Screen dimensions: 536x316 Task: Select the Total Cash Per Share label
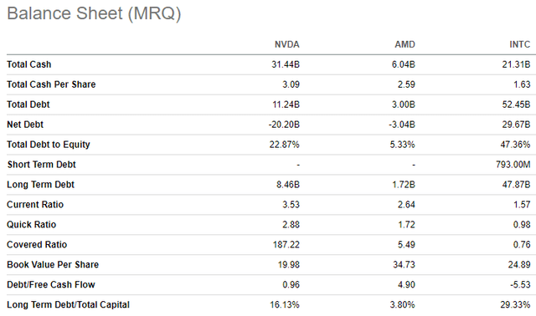click(51, 84)
